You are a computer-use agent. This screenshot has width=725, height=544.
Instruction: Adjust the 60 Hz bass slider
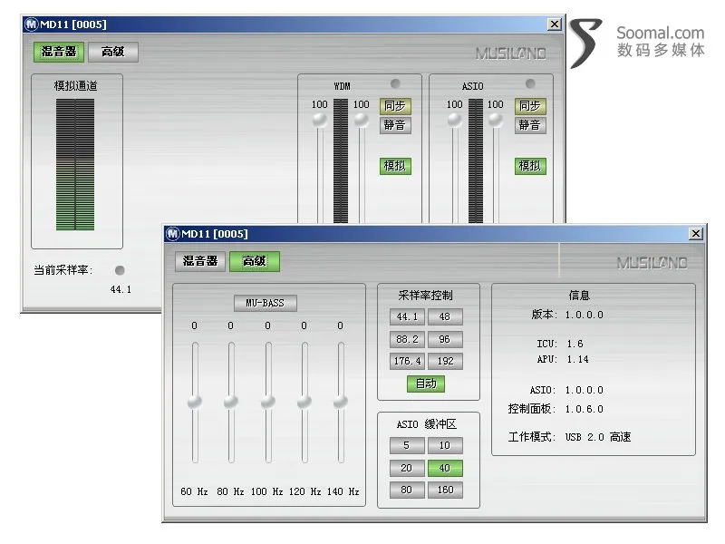[x=195, y=402]
